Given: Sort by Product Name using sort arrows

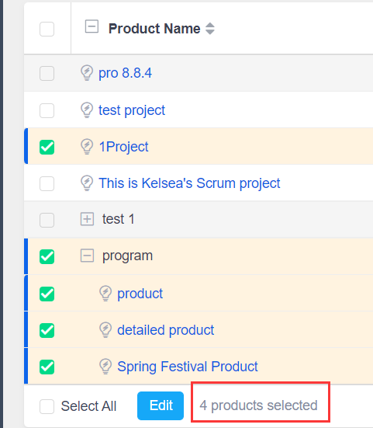Looking at the screenshot, I should click(210, 29).
